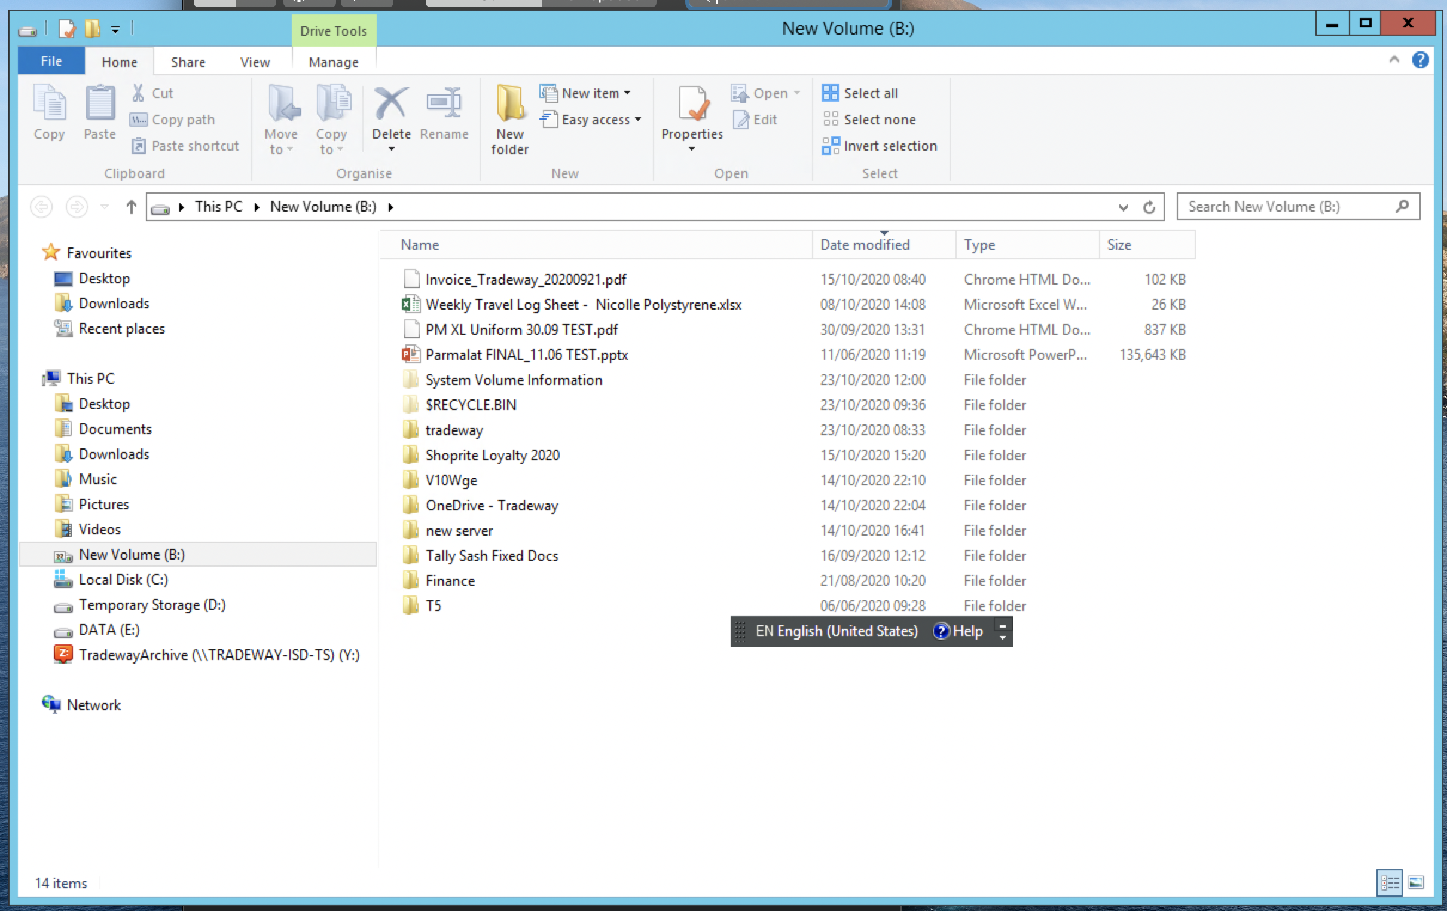This screenshot has height=911, width=1447.
Task: Click Select none in ribbon
Action: click(x=869, y=120)
